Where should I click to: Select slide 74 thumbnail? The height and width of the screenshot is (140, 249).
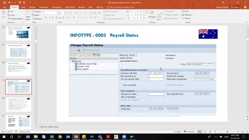19,69
